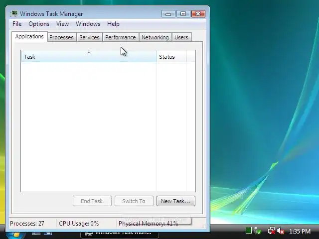Screen dimensions: 319x239
Task: Maximize the Task Manager window
Action: [183, 14]
